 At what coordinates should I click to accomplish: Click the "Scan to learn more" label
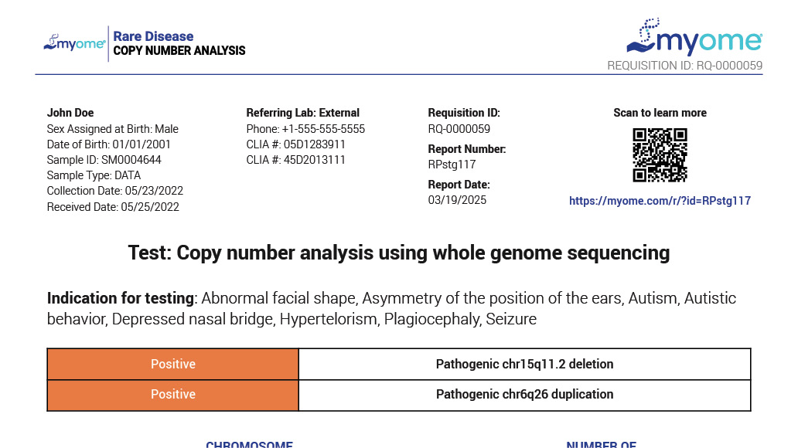660,113
